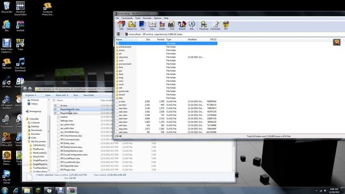
Task: Select Norton Internet desktop icon
Action: [6, 158]
